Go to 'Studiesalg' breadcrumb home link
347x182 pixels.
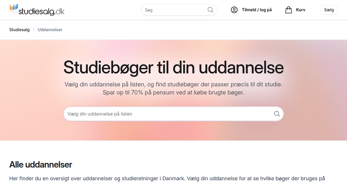19,30
